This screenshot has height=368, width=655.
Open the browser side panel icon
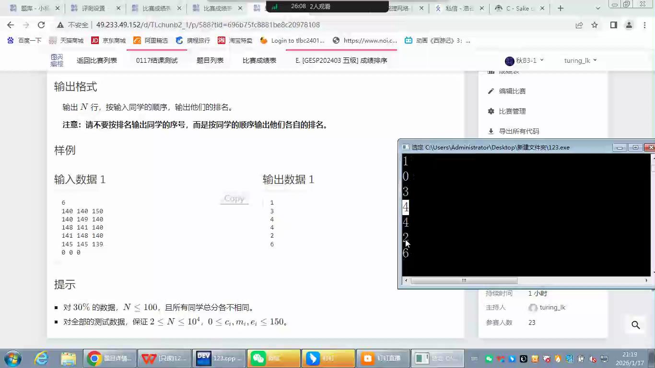pyautogui.click(x=613, y=25)
